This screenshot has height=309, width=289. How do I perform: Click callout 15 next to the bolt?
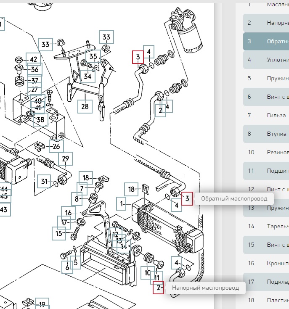[x=59, y=233]
